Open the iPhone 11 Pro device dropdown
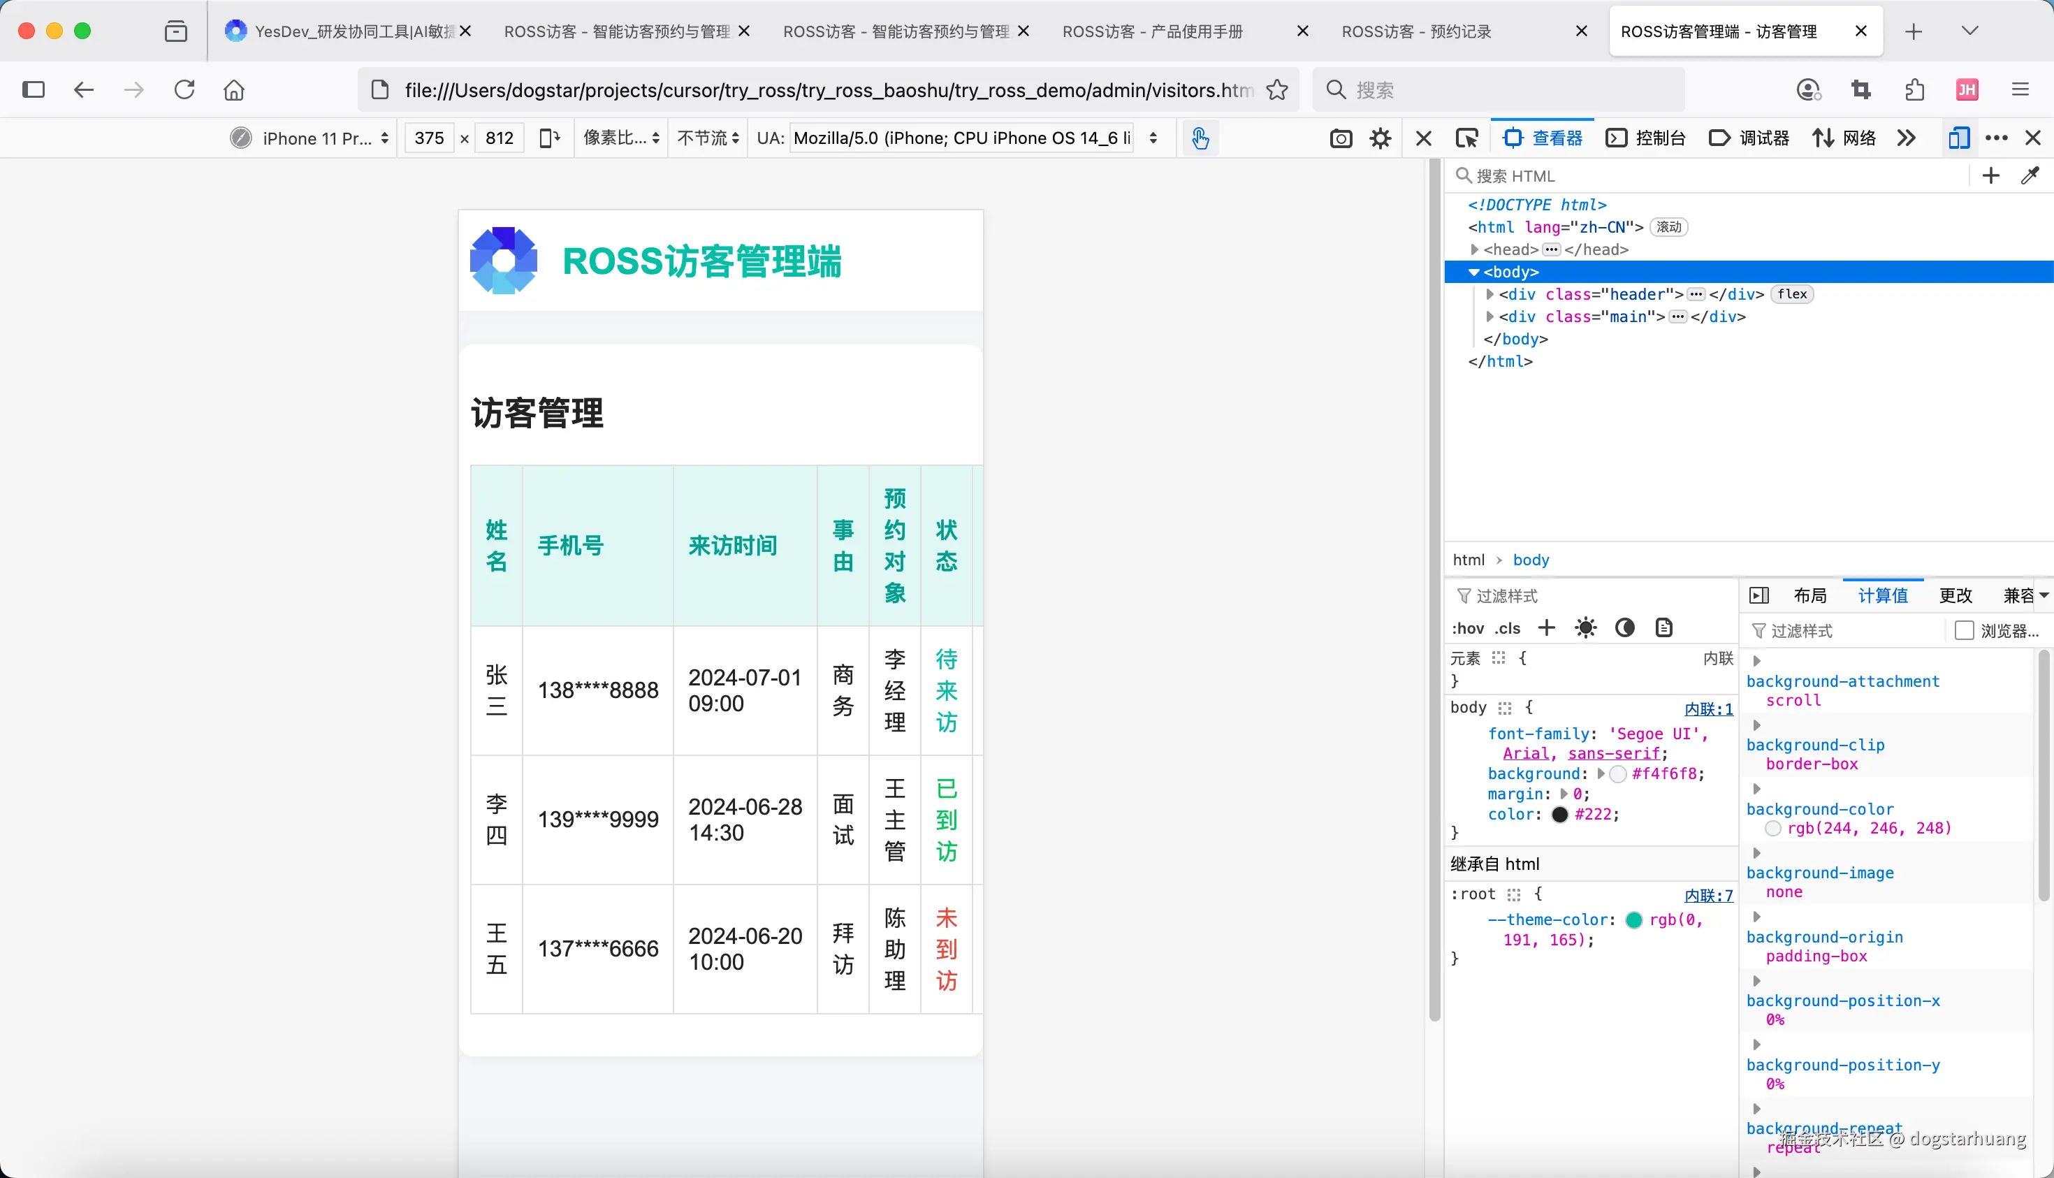Screen dimensions: 2054x1178 click(319, 138)
